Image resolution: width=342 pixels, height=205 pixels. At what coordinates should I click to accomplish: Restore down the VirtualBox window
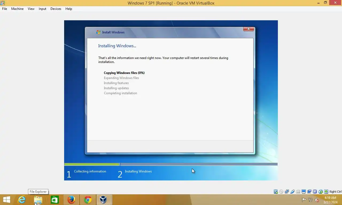click(325, 3)
